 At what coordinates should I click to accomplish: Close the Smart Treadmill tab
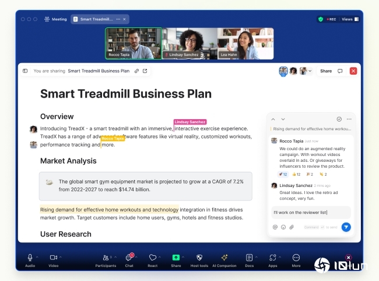[124, 19]
